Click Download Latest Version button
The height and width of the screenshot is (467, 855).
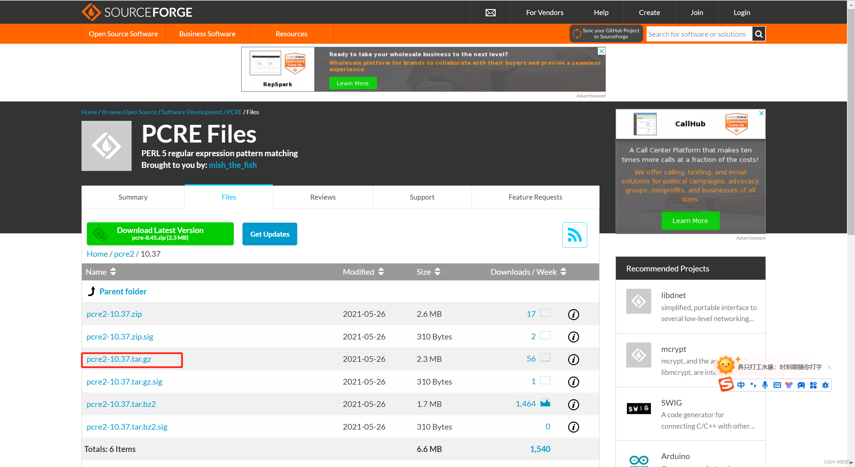(x=161, y=234)
